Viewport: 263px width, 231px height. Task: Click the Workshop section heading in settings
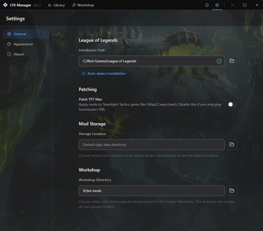[x=89, y=170]
